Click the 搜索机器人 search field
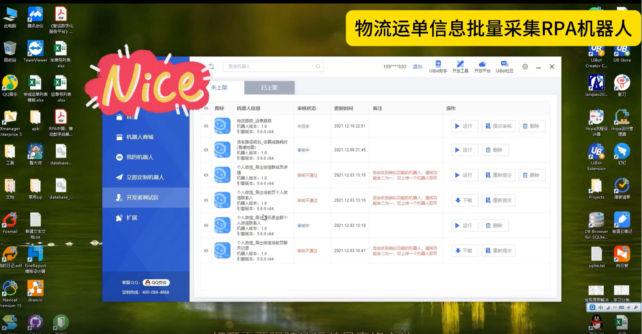 click(273, 66)
